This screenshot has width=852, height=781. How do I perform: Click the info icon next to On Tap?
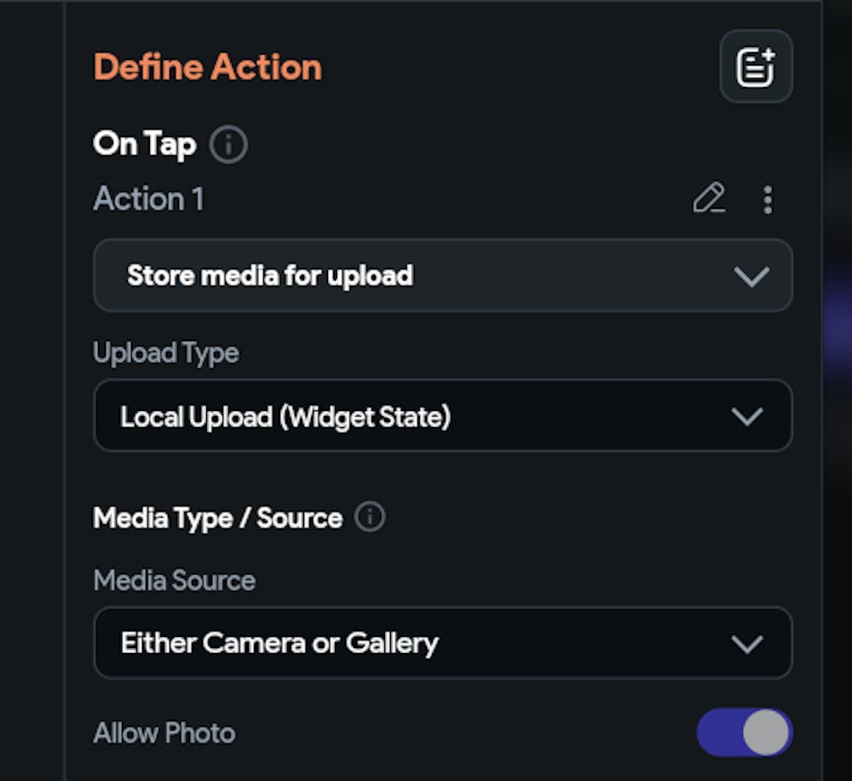(228, 145)
